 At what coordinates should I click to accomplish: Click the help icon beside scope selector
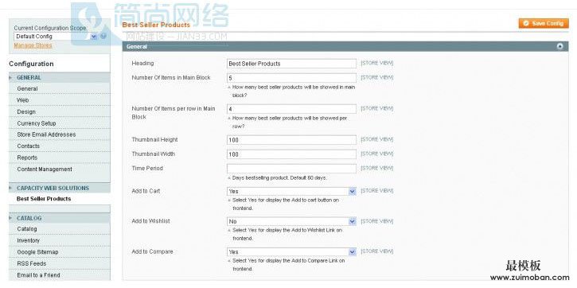click(103, 36)
